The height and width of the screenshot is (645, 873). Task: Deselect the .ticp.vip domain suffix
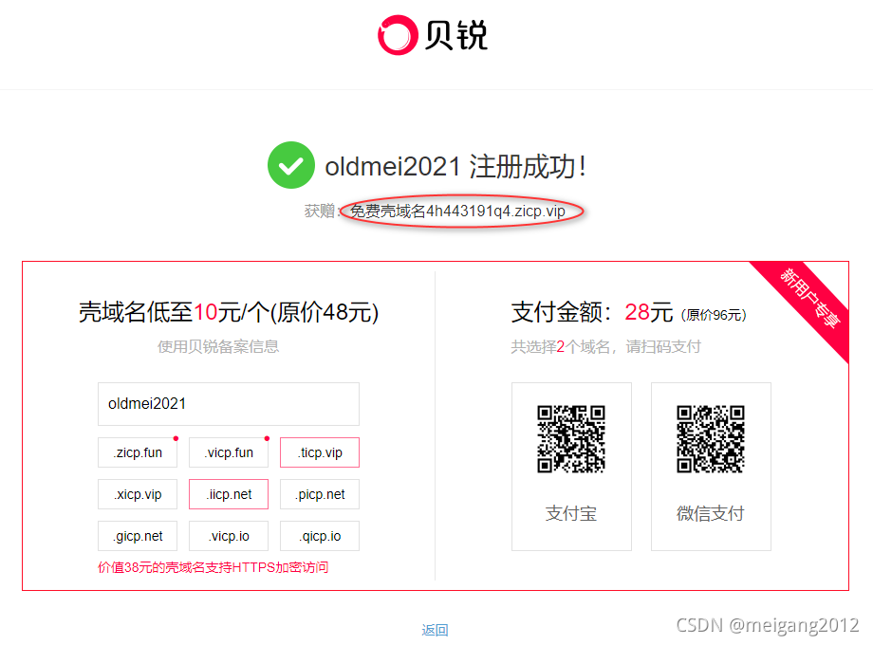coord(320,452)
